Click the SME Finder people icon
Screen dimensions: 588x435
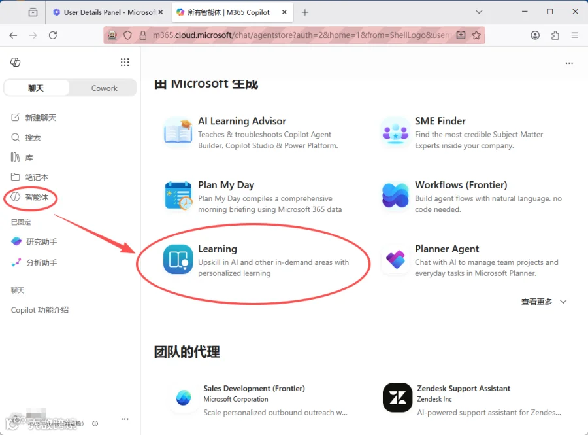395,132
